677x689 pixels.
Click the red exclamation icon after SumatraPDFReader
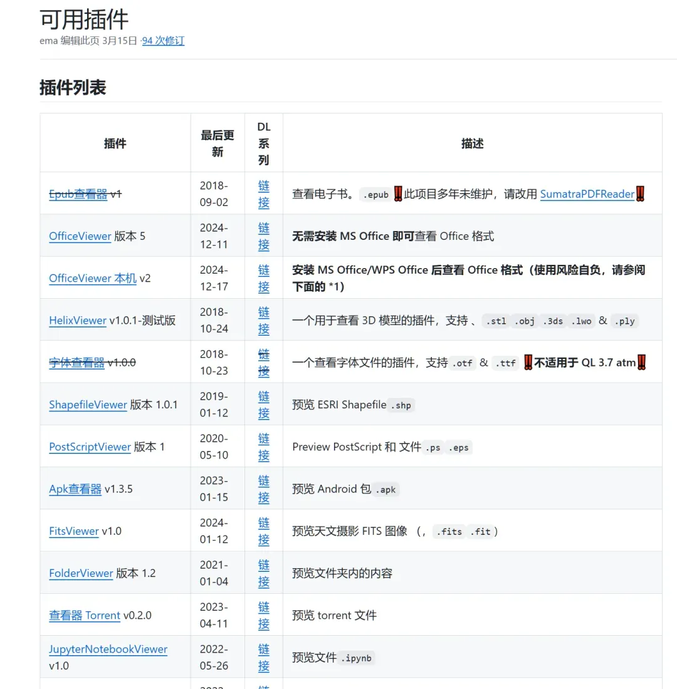641,194
